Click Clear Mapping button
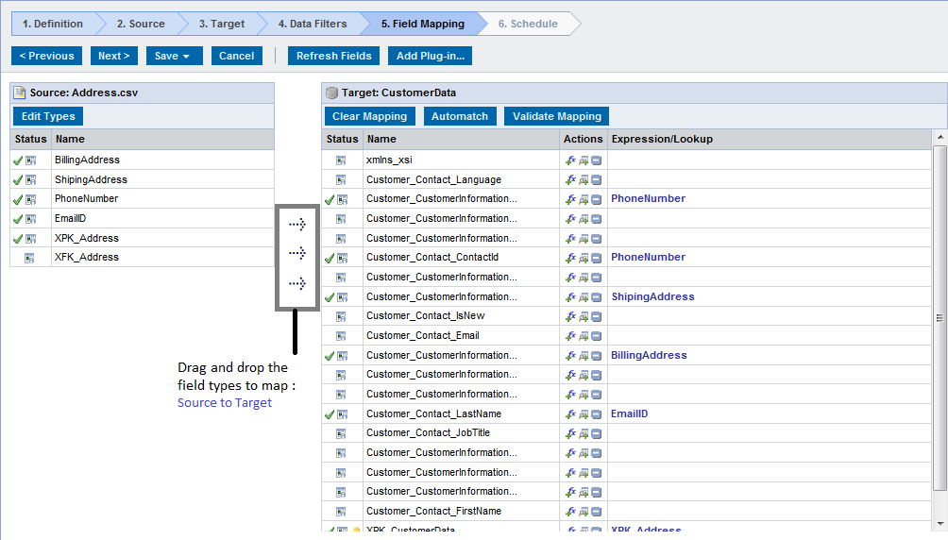Image resolution: width=948 pixels, height=540 pixels. (369, 116)
